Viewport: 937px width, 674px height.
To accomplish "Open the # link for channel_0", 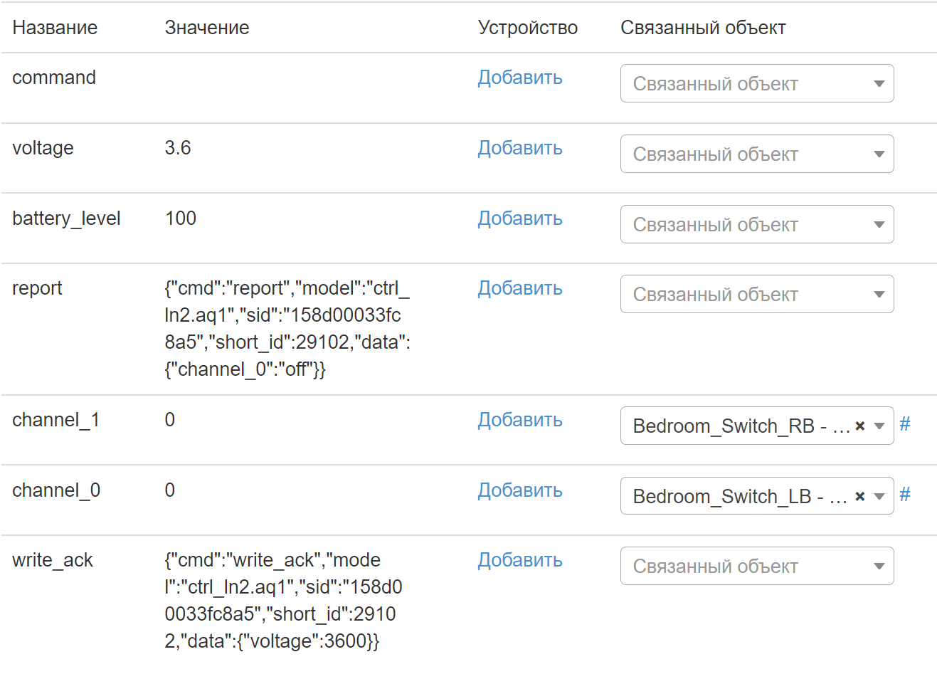I will click(x=905, y=495).
